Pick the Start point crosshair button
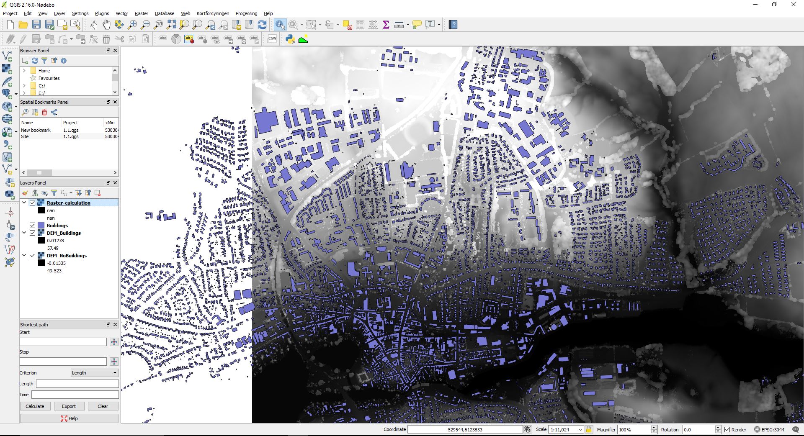 114,342
